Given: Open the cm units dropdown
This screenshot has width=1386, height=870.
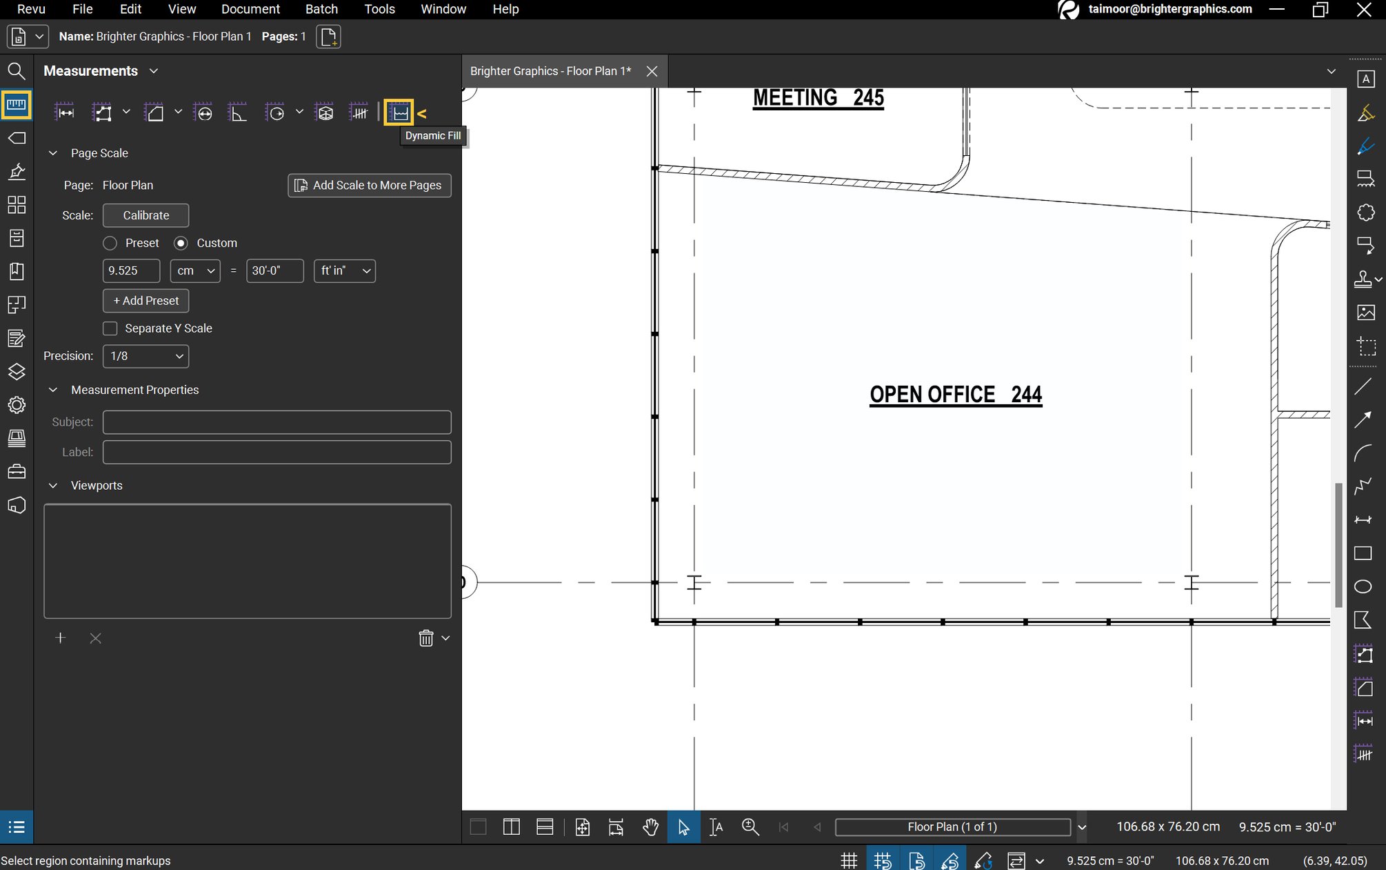Looking at the screenshot, I should click(x=195, y=270).
